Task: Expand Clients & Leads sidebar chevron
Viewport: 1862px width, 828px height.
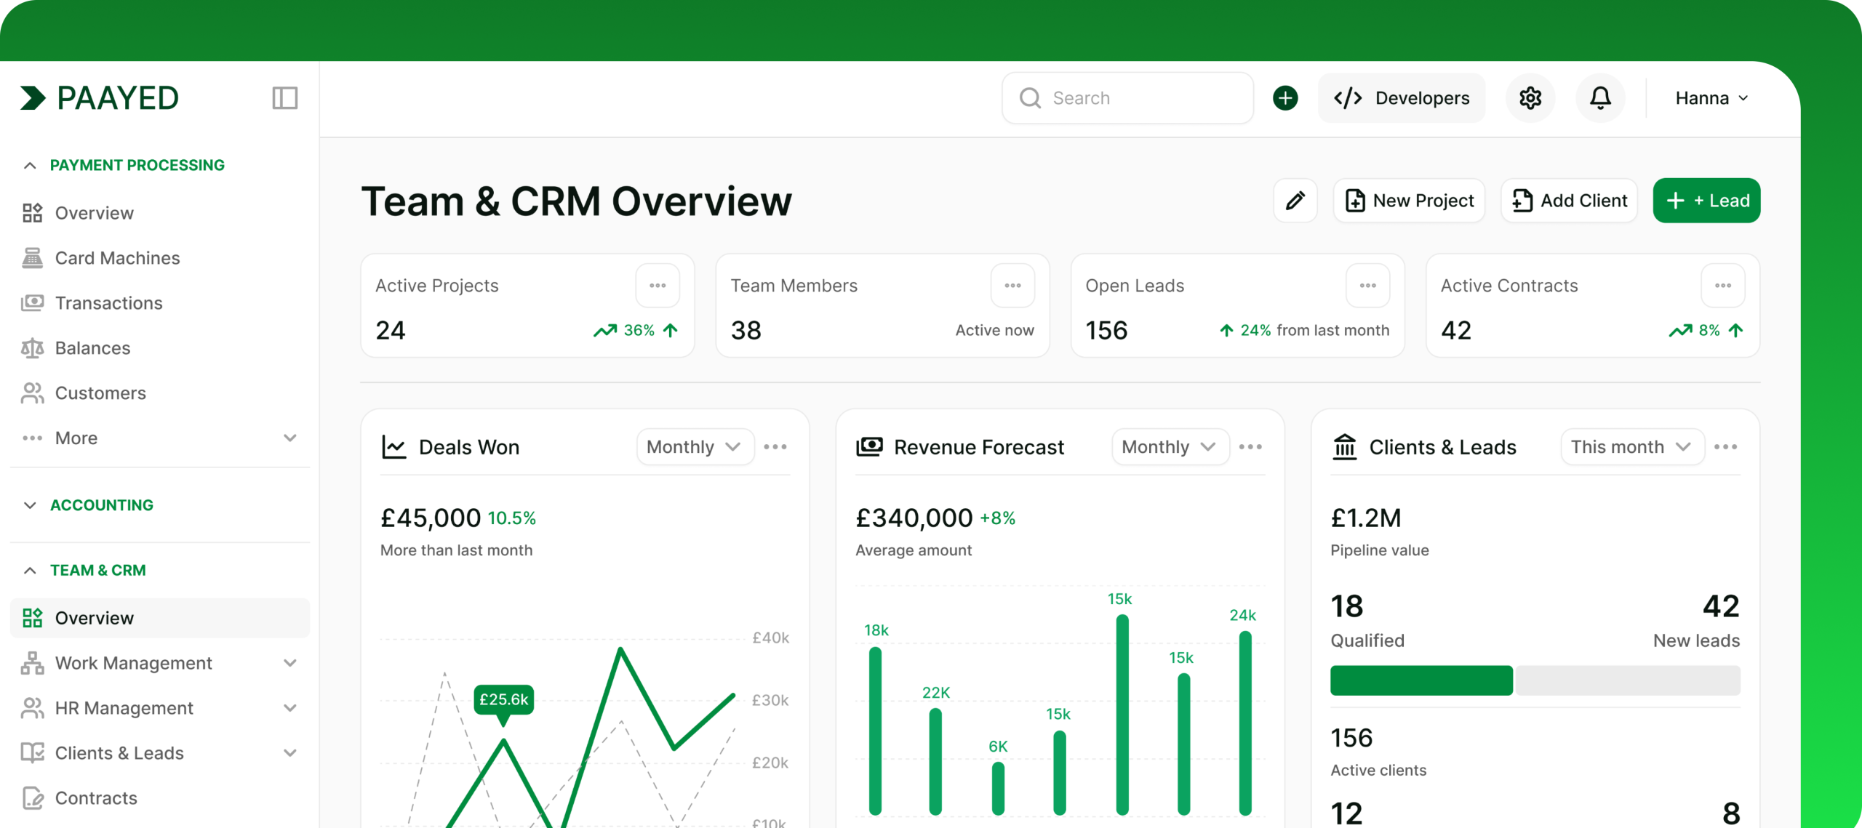Action: coord(289,753)
